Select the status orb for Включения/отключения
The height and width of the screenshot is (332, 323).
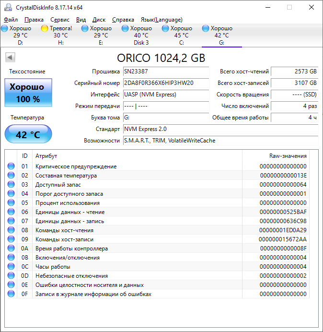click(11, 257)
